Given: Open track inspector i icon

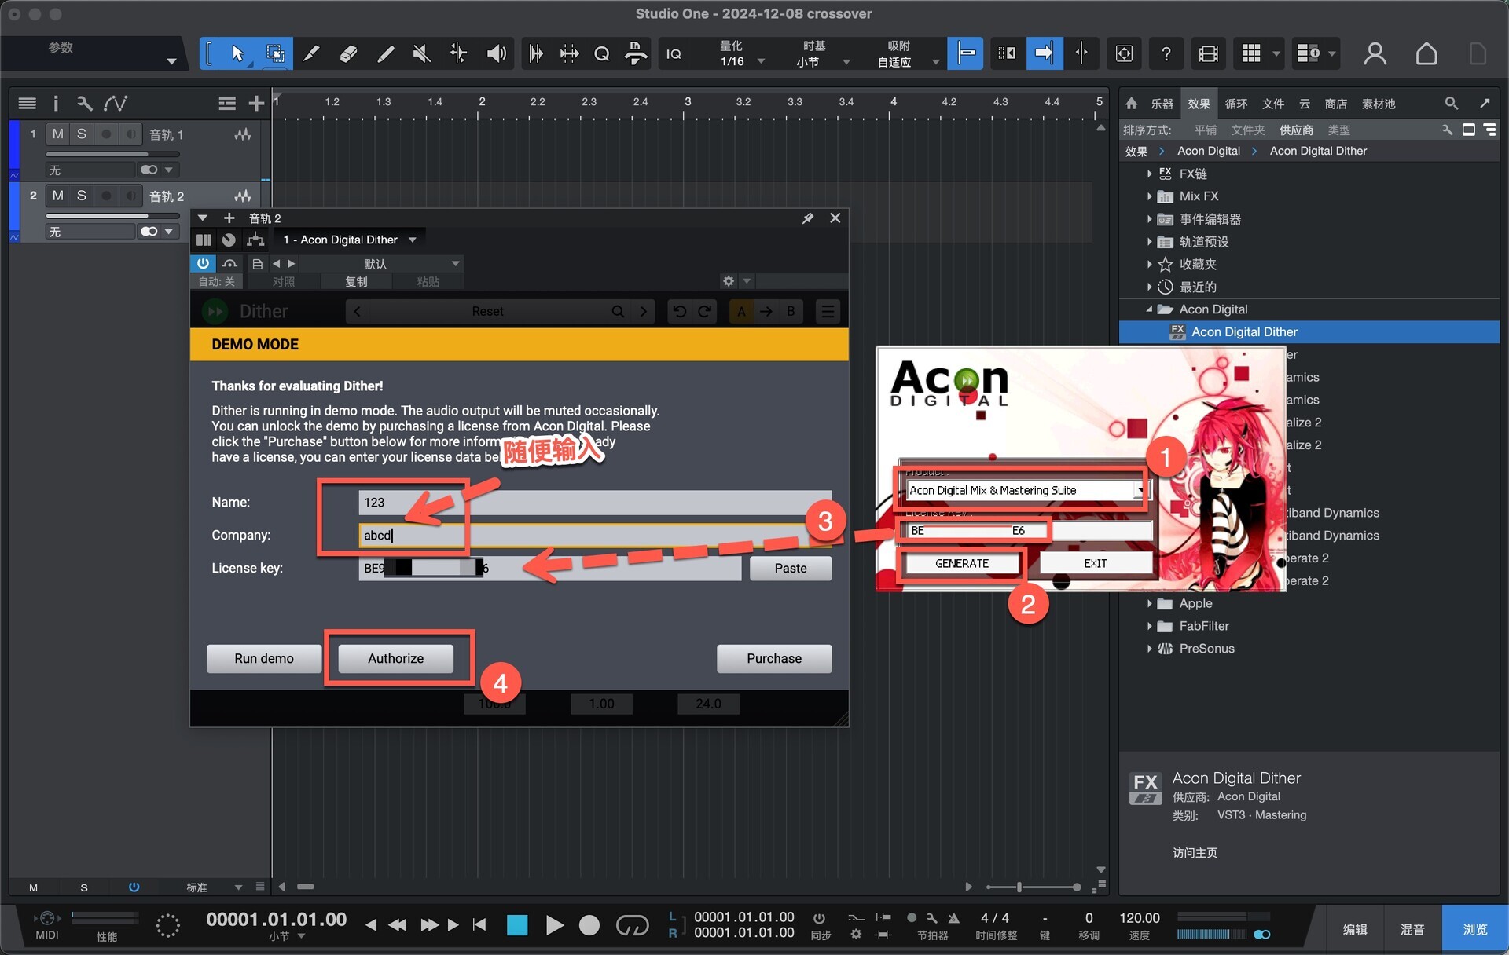Looking at the screenshot, I should point(55,103).
